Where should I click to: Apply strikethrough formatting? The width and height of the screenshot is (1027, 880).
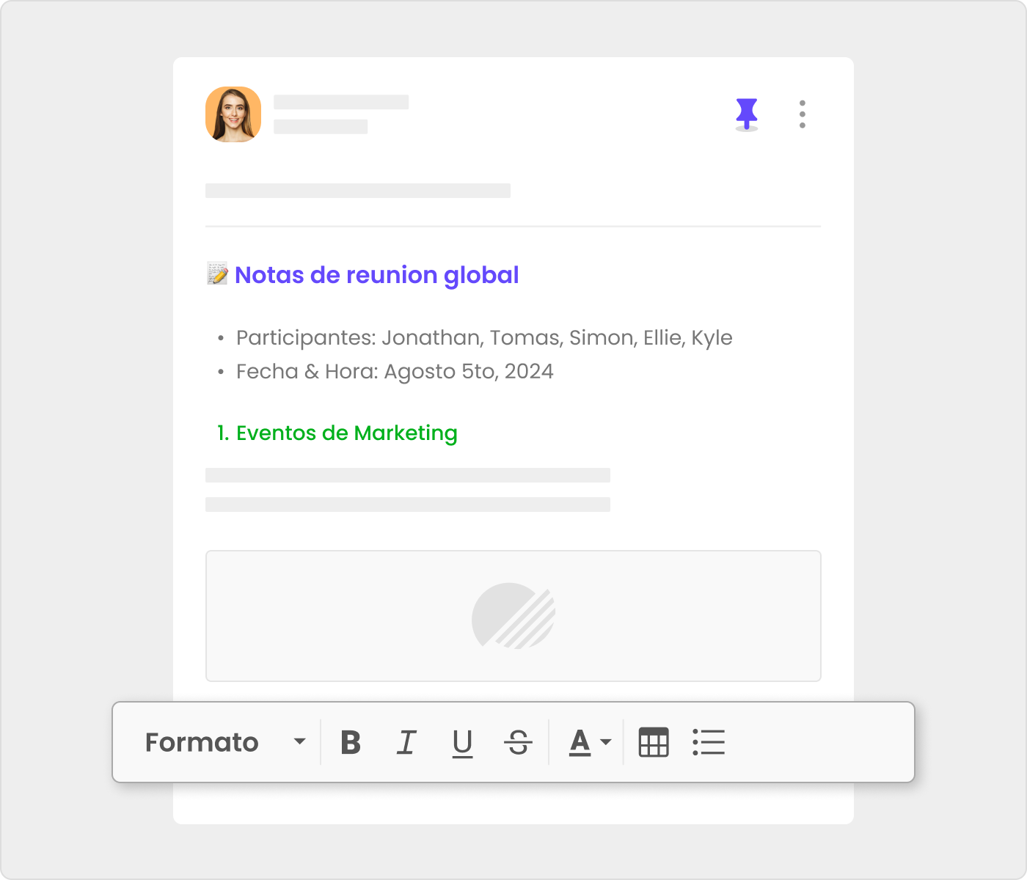pos(518,742)
